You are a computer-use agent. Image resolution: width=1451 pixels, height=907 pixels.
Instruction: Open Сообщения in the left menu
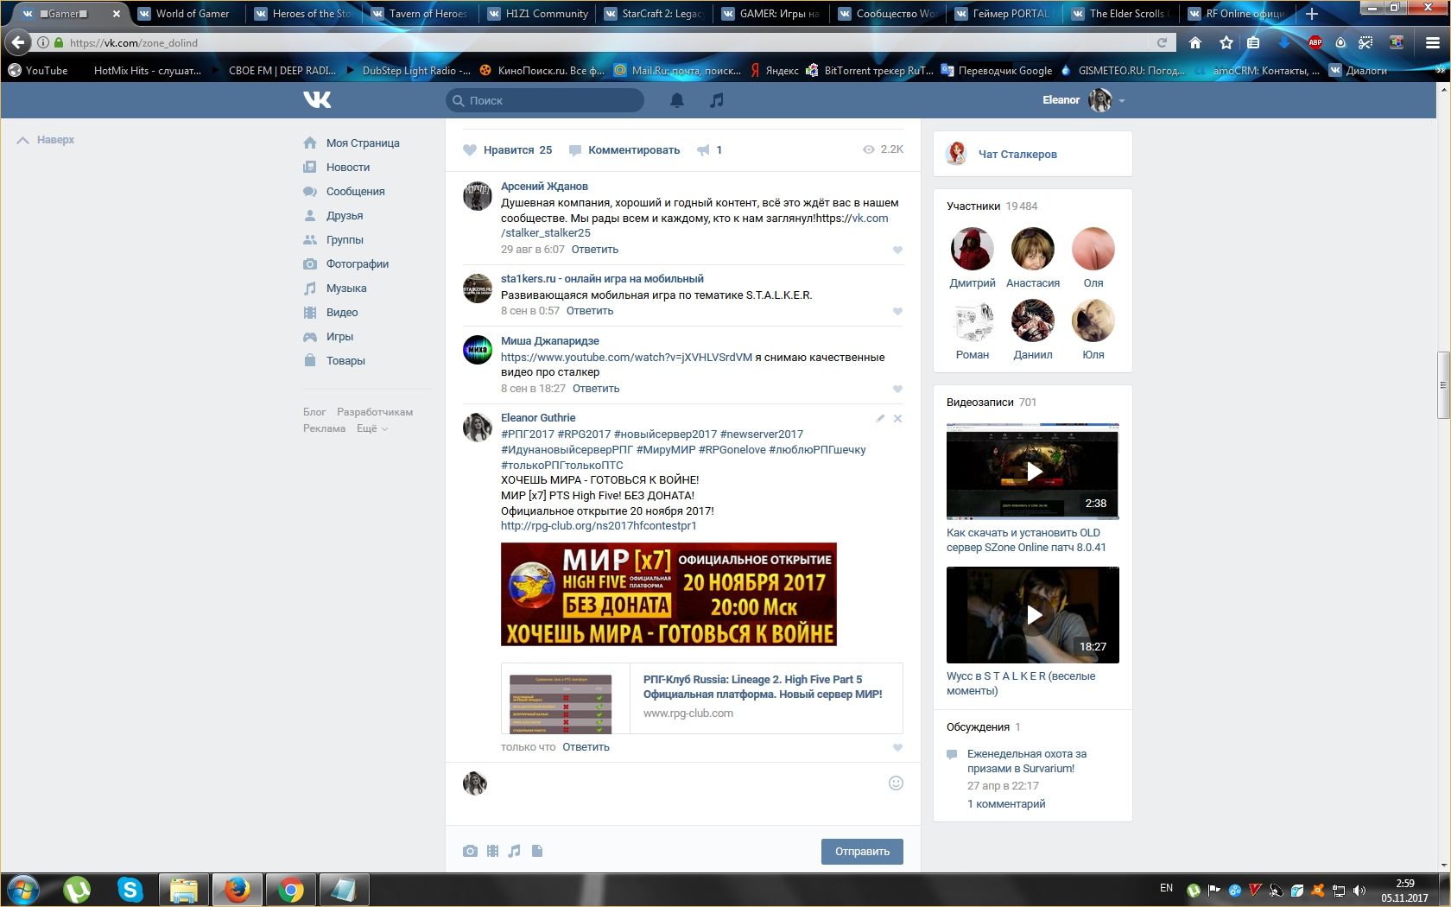tap(355, 192)
